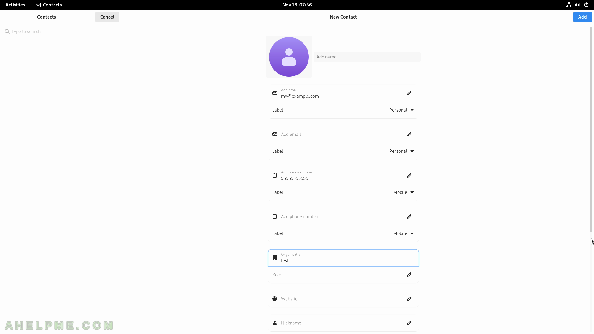Change the contact avatar picture
The height and width of the screenshot is (334, 594).
289,57
